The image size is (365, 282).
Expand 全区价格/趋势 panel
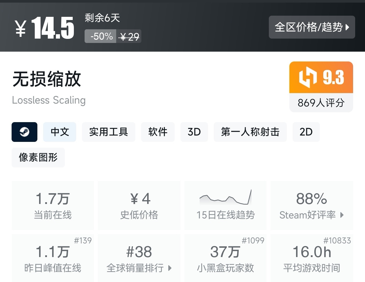click(x=312, y=27)
